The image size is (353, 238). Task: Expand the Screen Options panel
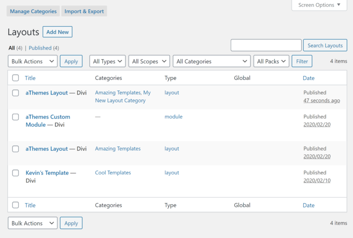tap(319, 5)
